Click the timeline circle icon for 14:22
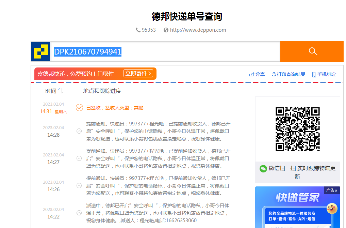Viewport: 346px width, 228px height. [79, 213]
